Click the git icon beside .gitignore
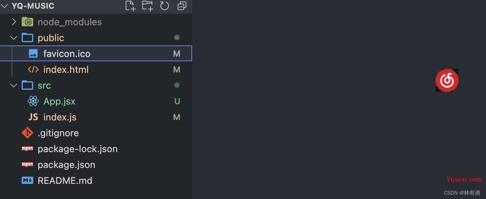486x199 pixels. (x=27, y=133)
